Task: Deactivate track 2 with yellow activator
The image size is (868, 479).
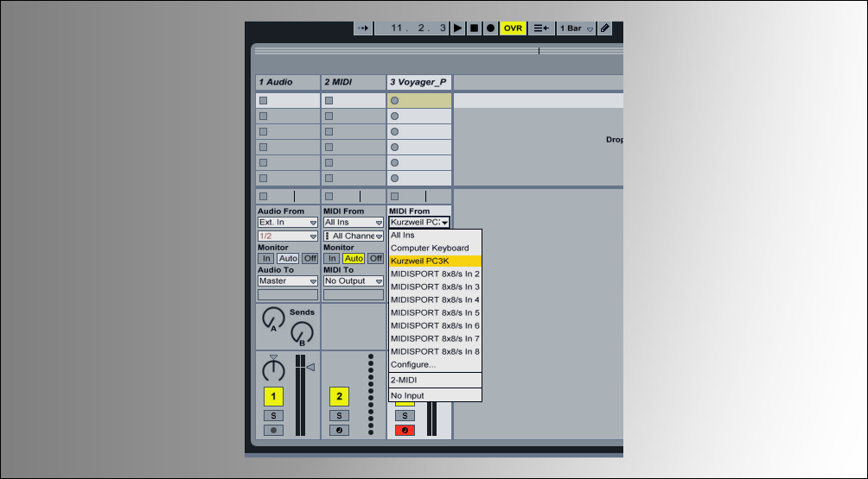Action: [x=339, y=397]
